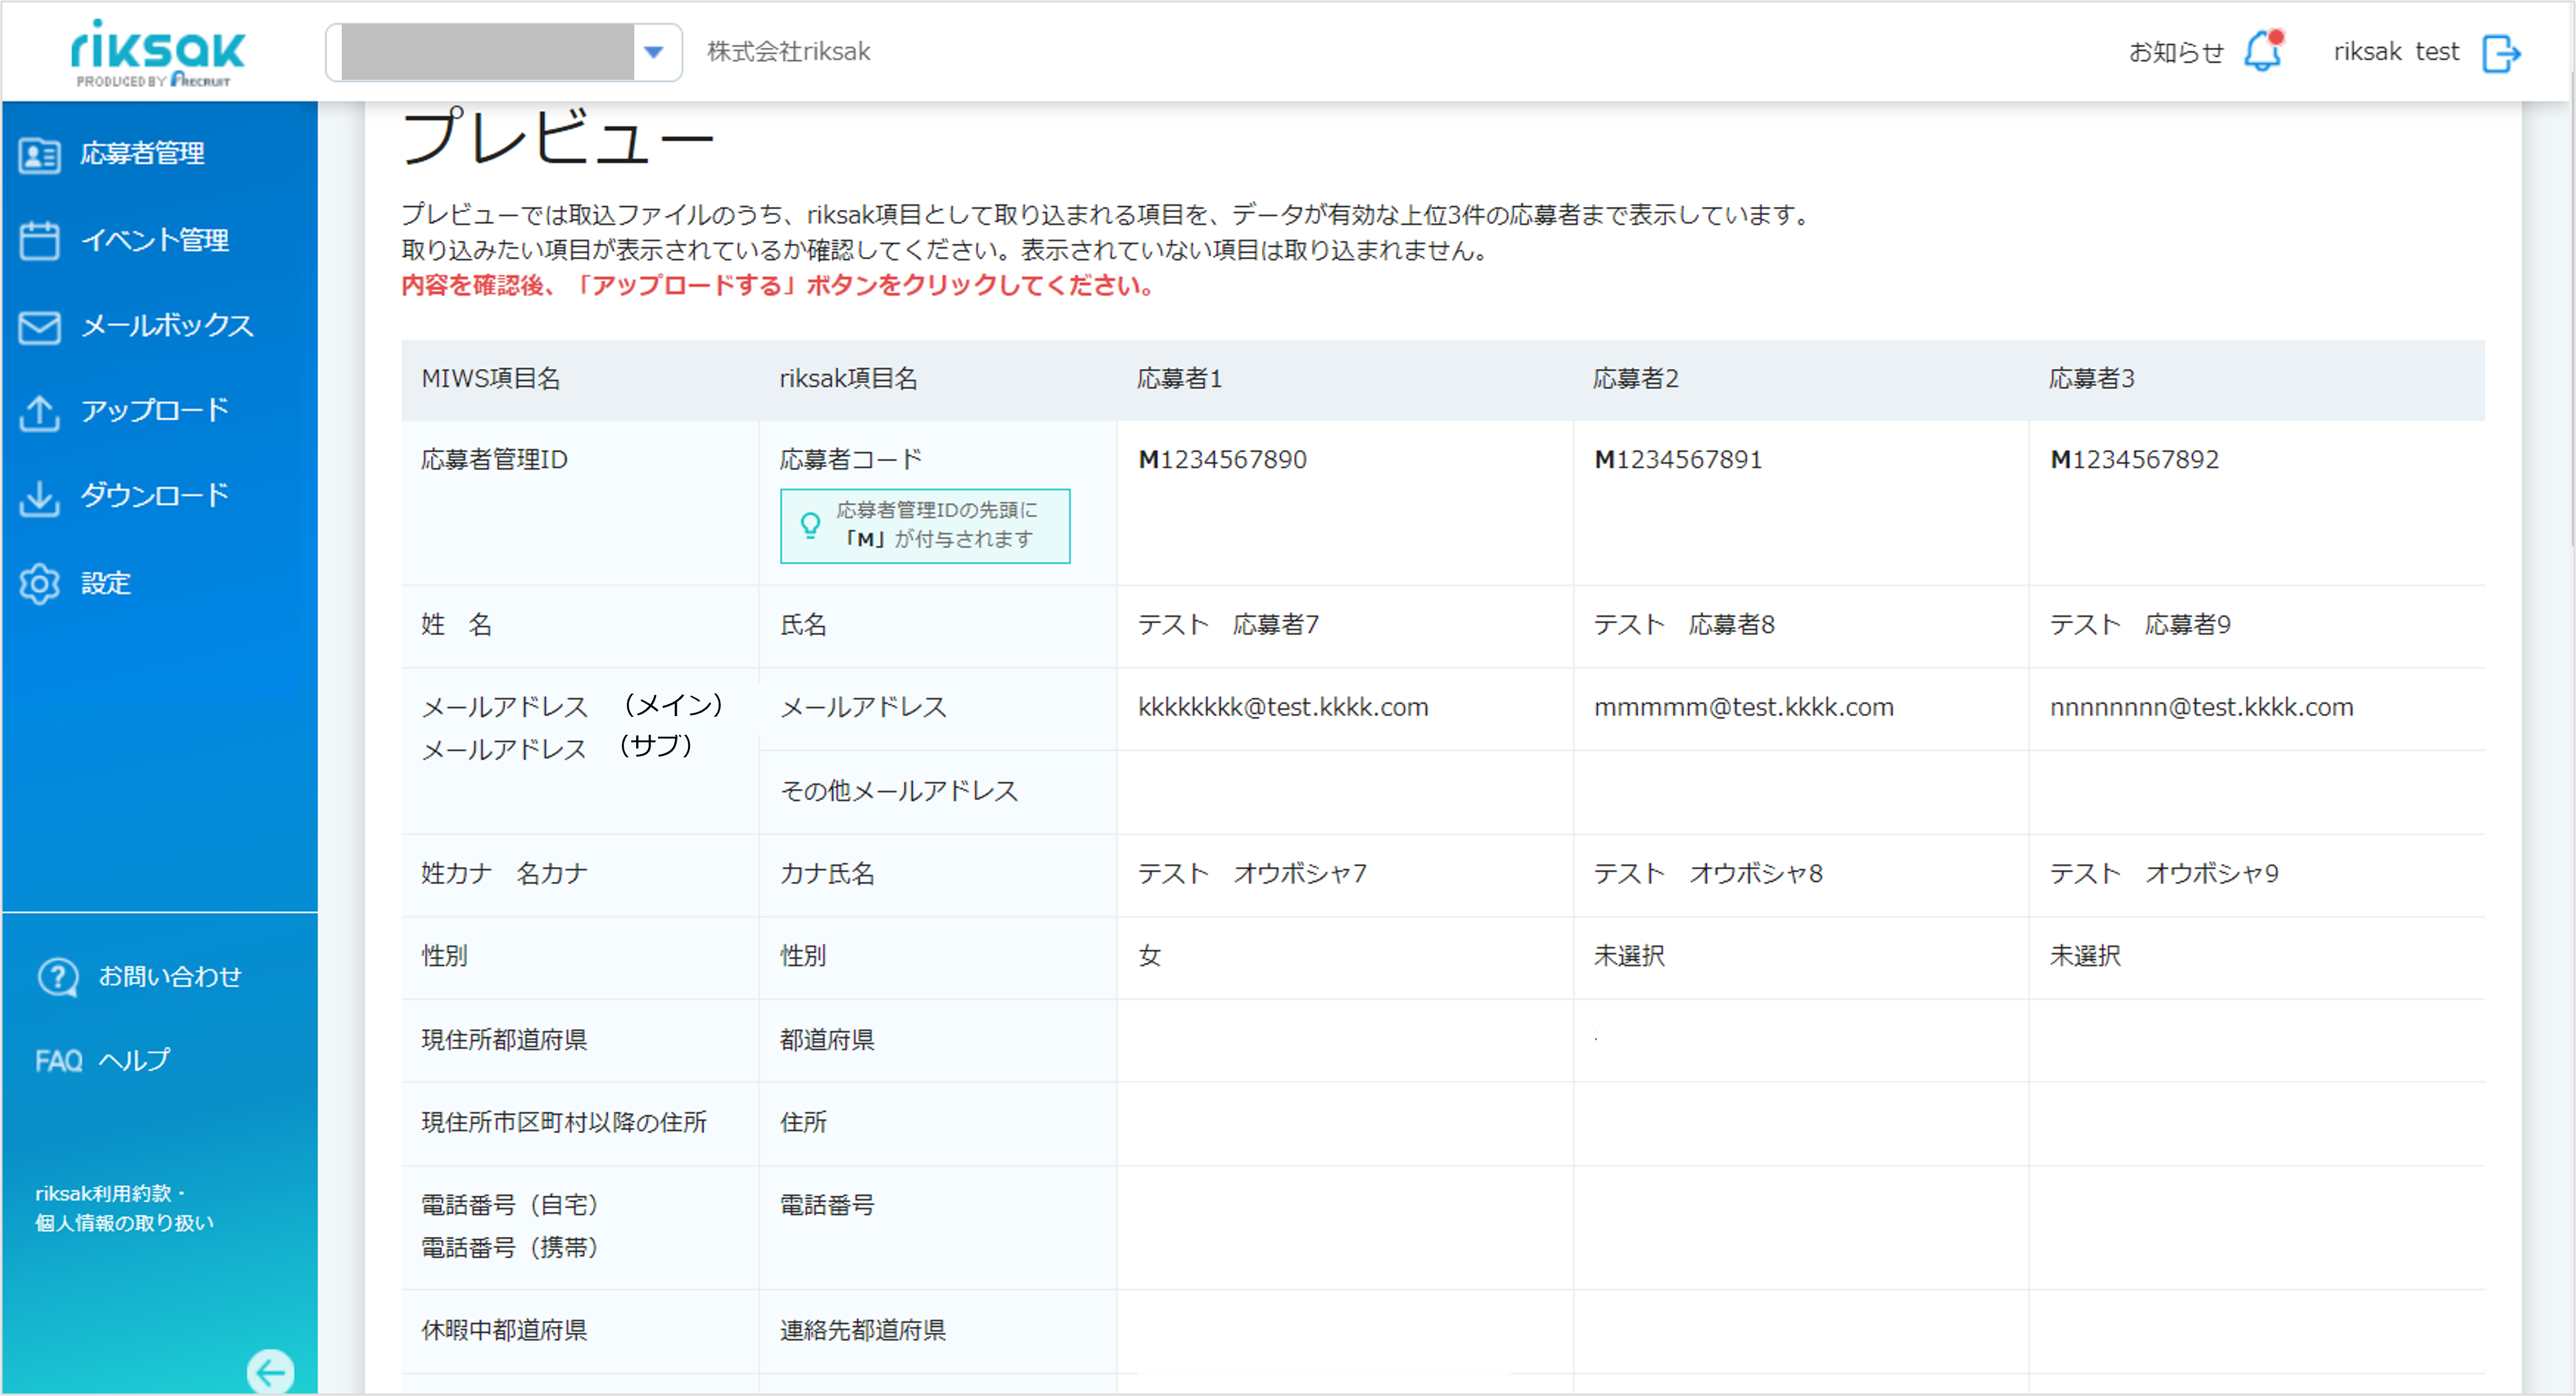Open the applicant management card icon

(39, 155)
